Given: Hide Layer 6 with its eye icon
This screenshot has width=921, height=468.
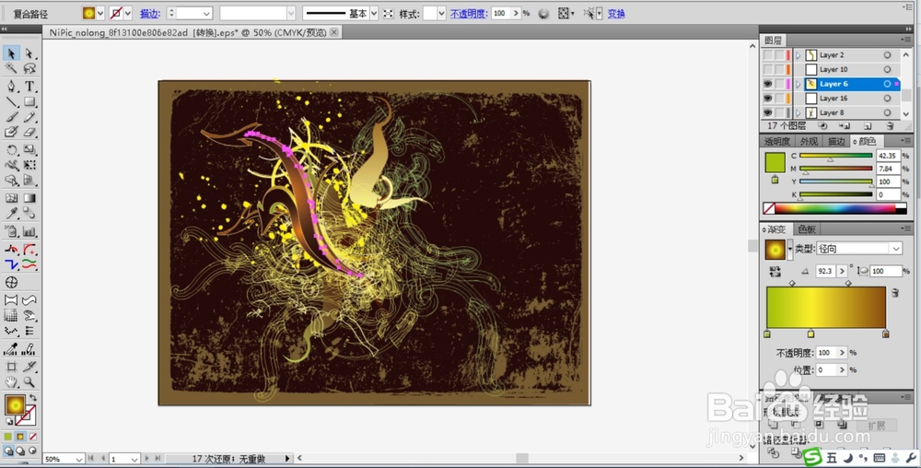Looking at the screenshot, I should 767,84.
